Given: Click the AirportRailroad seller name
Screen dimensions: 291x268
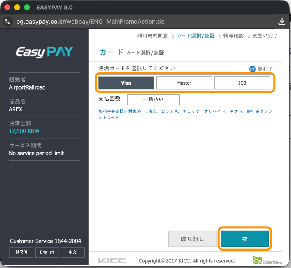Looking at the screenshot, I should pos(27,87).
